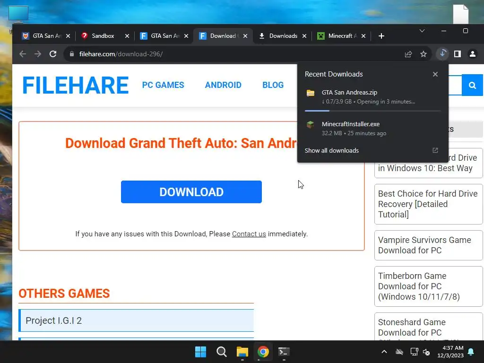
Task: Click the MinecraftInstaller.exe file icon
Action: coord(311,124)
